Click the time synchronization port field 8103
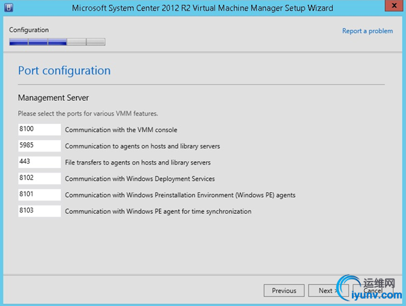The image size is (406, 306). (x=39, y=211)
